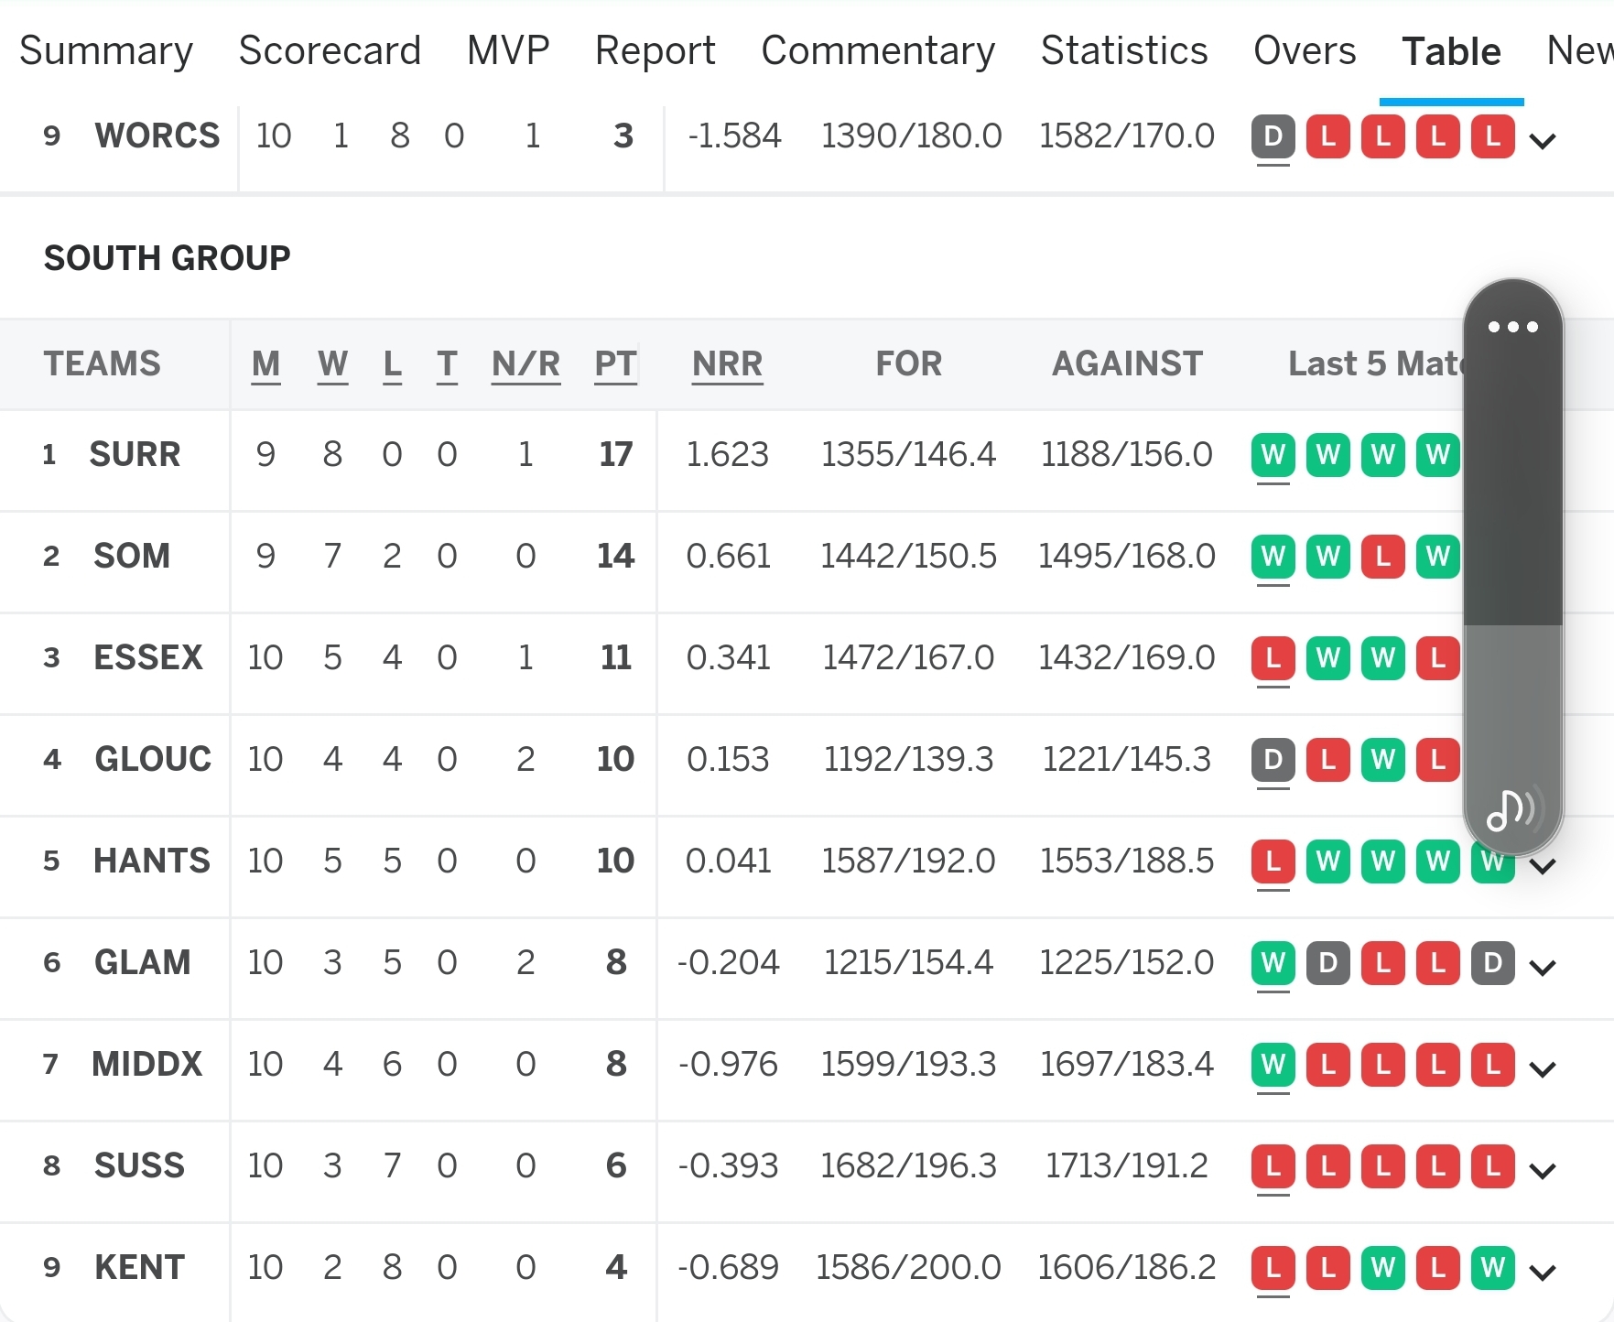Sort by NRR column header
Screen dimensions: 1614x1322
[x=727, y=363]
